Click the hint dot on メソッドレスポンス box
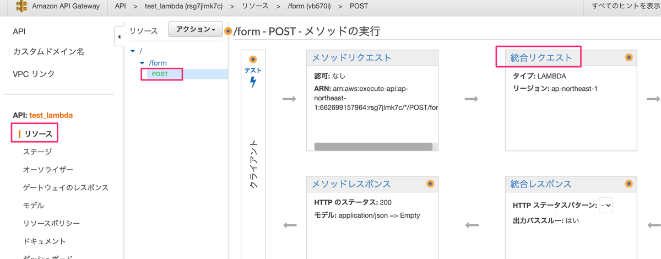The image size is (661, 259). (430, 184)
